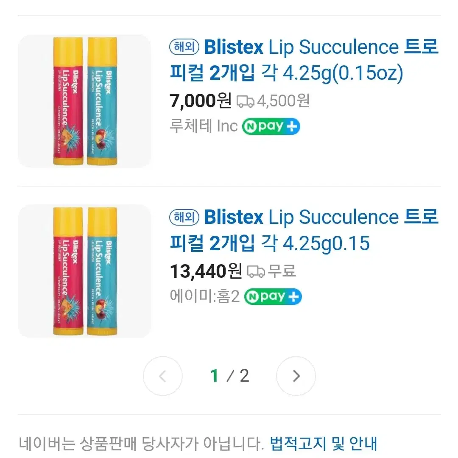458x458 pixels.
Task: Open second Blistex Lip Succulence 4.25g0.15 title
Action: click(x=304, y=230)
